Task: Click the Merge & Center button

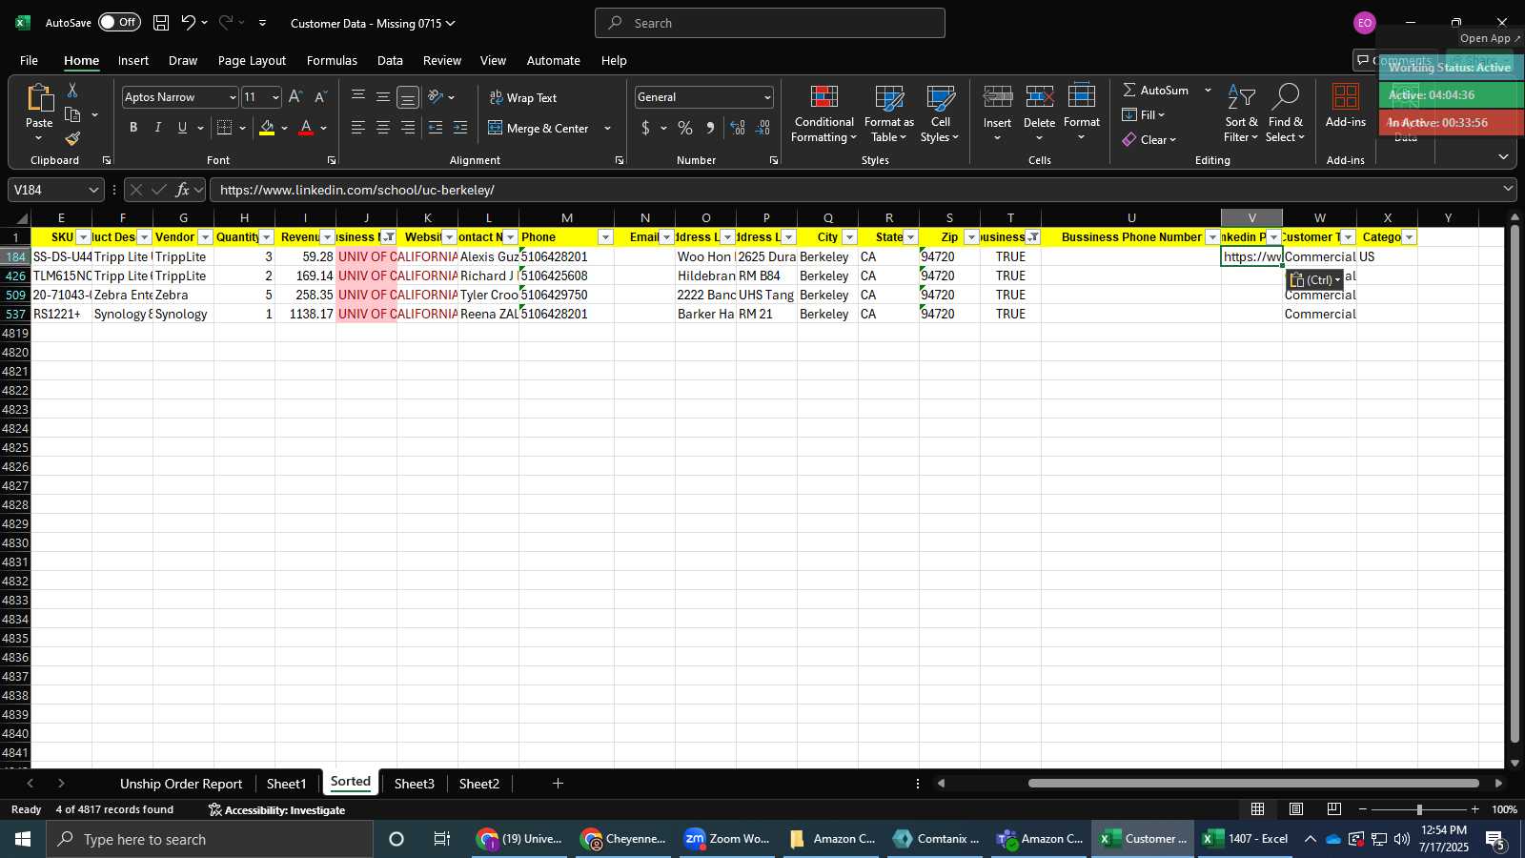Action: click(539, 128)
